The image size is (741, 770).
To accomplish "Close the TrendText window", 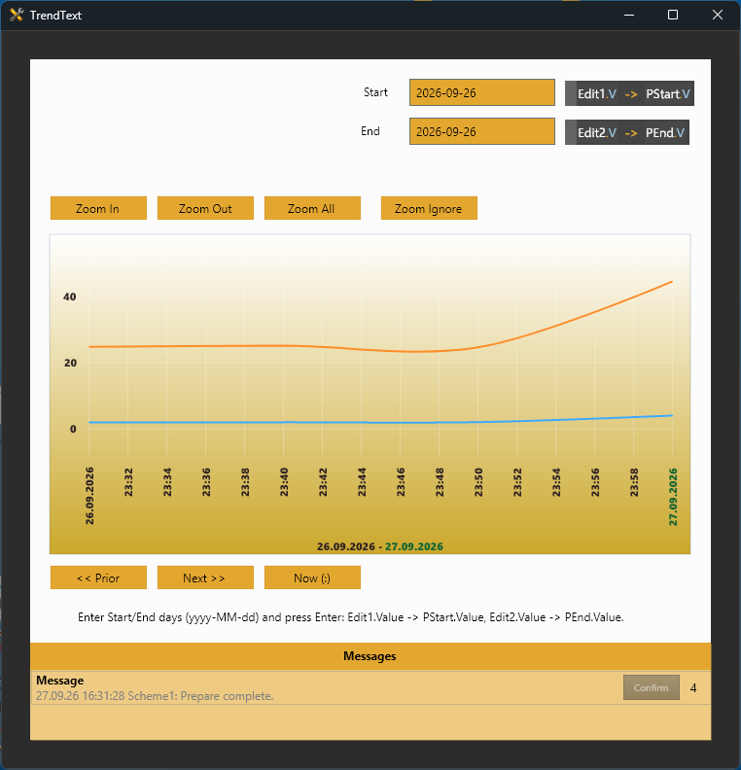I will pyautogui.click(x=718, y=15).
